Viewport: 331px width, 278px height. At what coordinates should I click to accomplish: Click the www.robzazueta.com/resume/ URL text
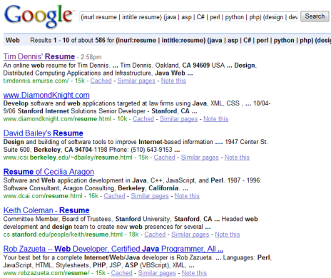click(x=46, y=273)
